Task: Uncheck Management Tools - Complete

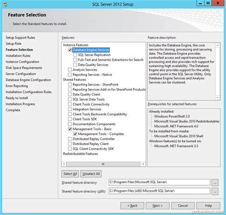Action: [x=75, y=134]
